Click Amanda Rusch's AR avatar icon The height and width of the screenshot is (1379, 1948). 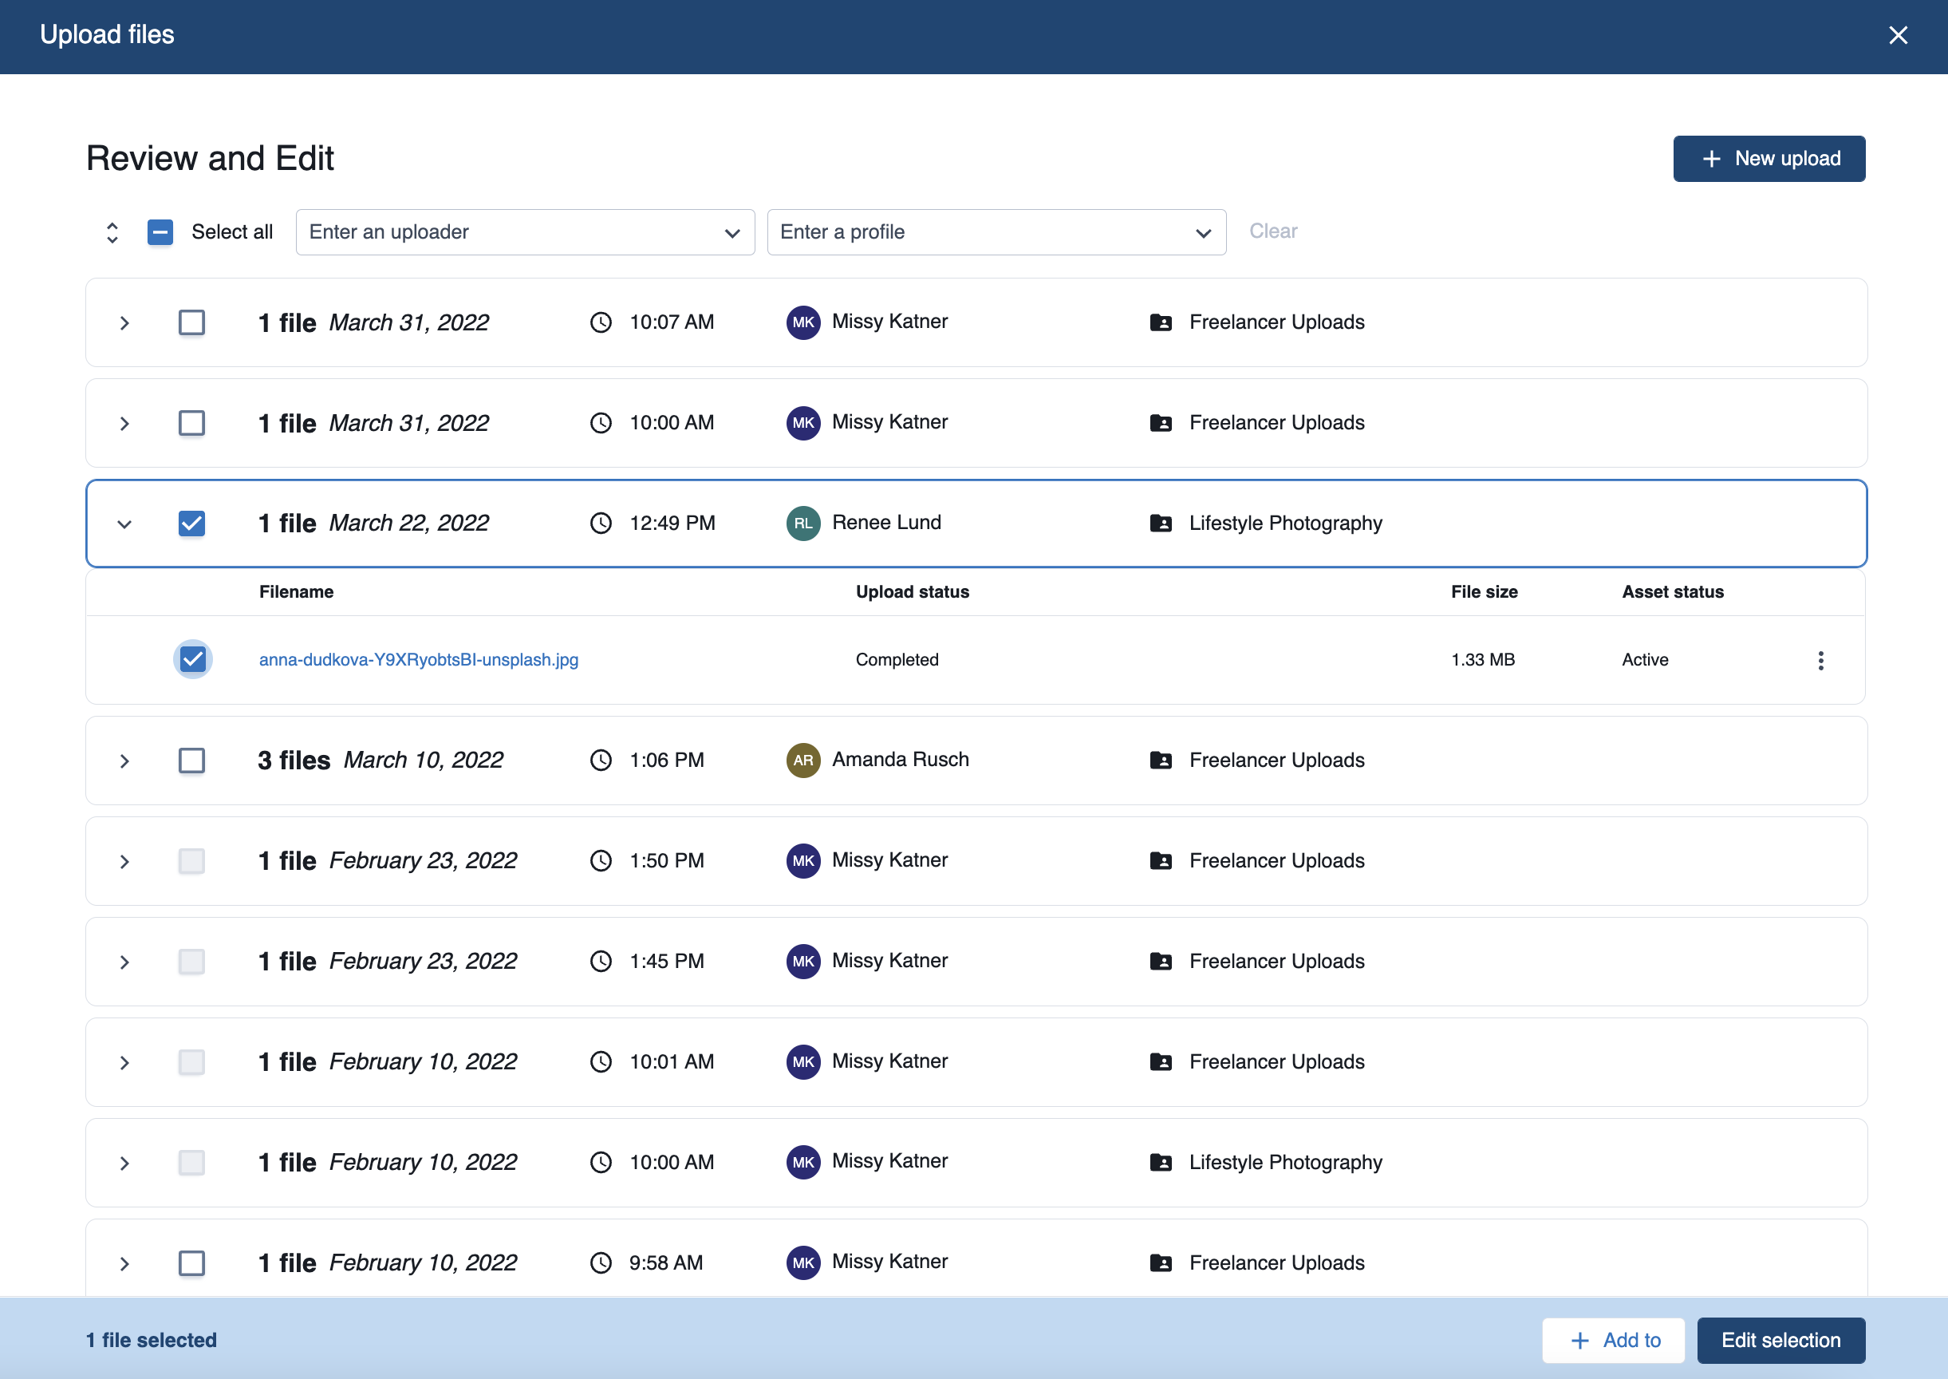[x=802, y=760]
